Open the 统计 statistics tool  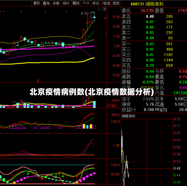(x=66, y=3)
